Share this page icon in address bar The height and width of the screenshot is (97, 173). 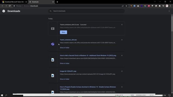tap(123, 6)
